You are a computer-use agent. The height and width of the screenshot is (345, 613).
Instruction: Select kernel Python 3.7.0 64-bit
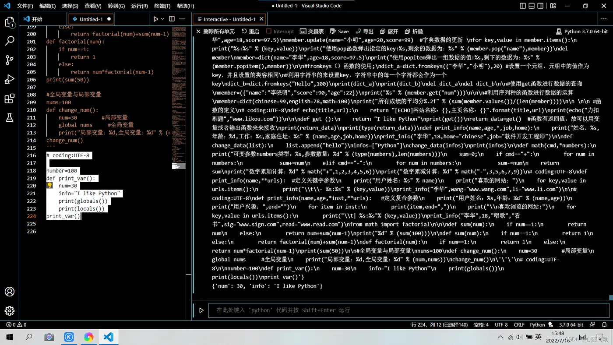click(x=582, y=32)
